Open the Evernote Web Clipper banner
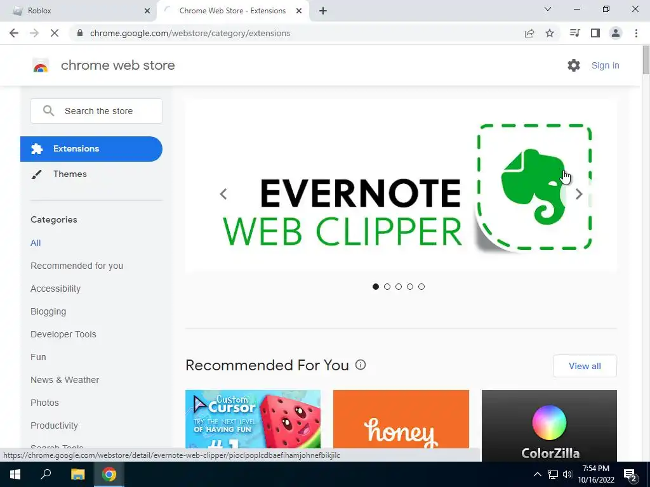The image size is (650, 487). point(401,185)
